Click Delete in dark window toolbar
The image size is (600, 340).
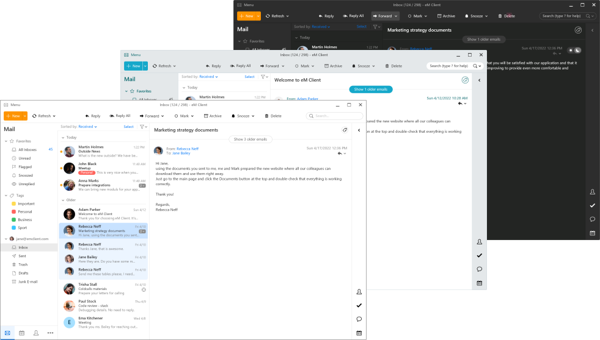click(507, 16)
